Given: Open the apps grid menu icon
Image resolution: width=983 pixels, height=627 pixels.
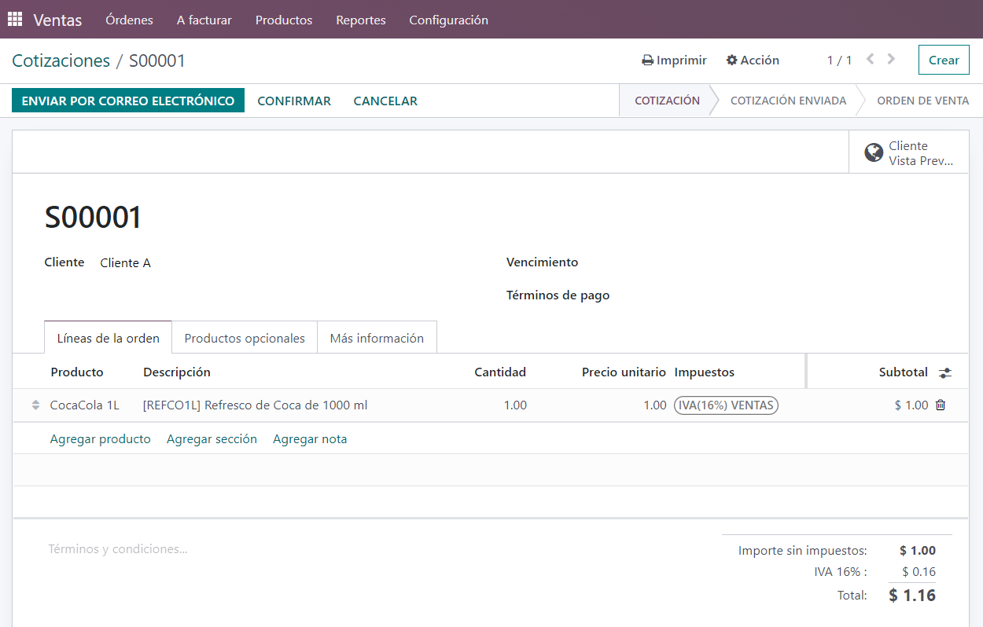Looking at the screenshot, I should click(x=15, y=20).
